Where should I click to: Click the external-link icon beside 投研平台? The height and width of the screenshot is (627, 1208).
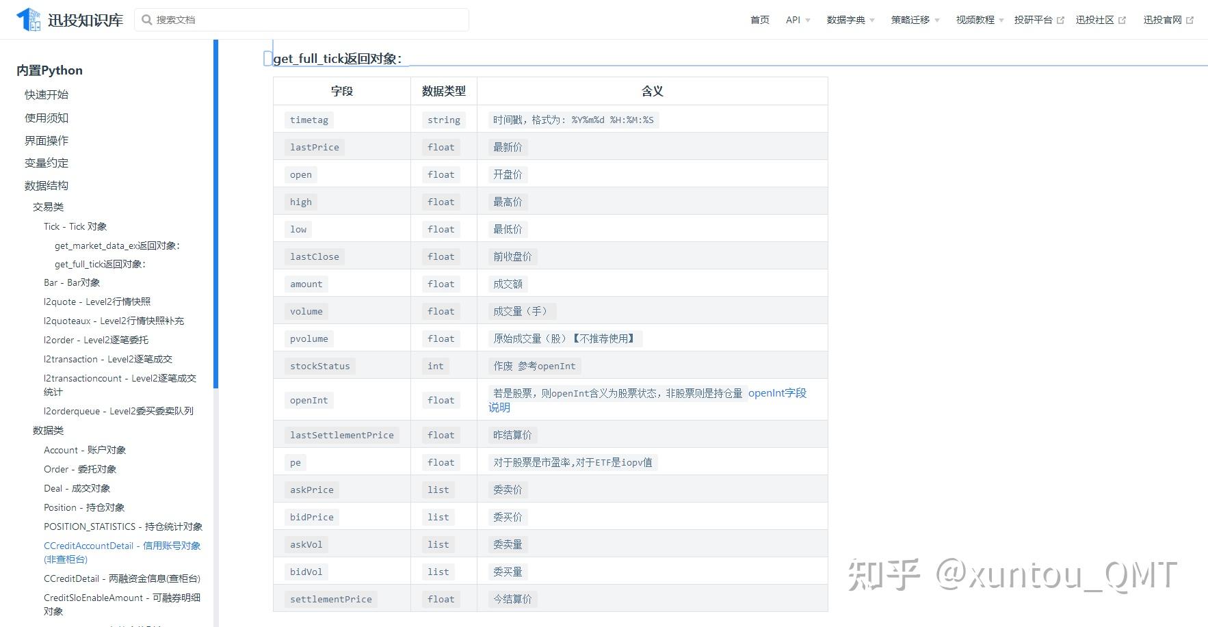1060,18
